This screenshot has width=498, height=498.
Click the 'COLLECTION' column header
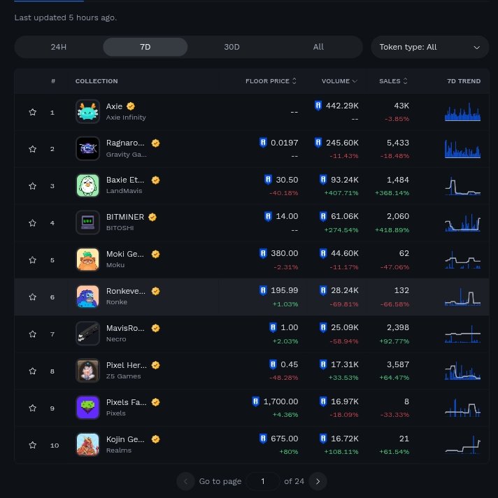tap(97, 81)
